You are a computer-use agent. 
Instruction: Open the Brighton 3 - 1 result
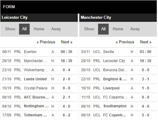pyautogui.click(x=118, y=79)
